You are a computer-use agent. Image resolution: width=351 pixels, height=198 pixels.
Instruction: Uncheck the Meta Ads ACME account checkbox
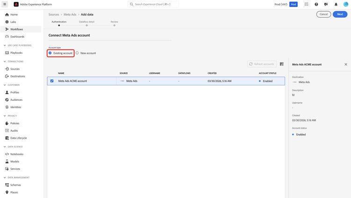[x=52, y=81]
